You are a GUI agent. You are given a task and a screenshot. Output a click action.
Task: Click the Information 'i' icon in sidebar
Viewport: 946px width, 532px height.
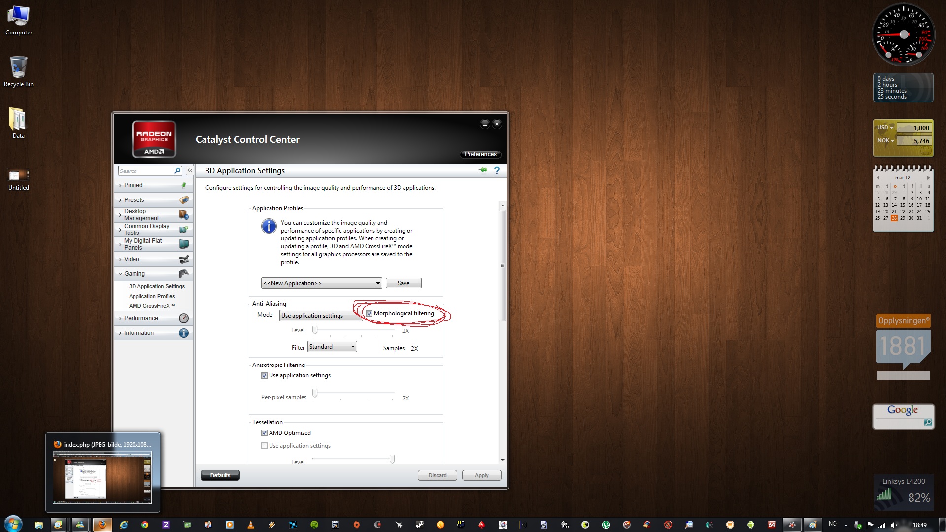tap(184, 333)
